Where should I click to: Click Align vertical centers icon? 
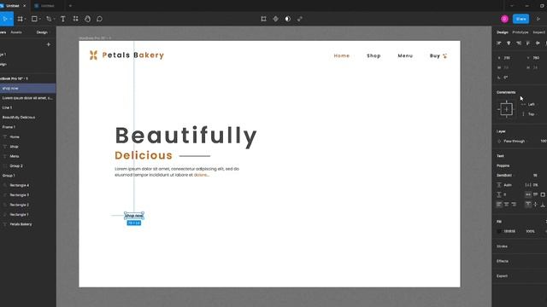point(538,43)
